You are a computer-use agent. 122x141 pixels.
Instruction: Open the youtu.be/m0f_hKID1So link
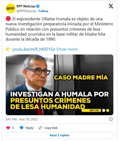click(x=34, y=49)
